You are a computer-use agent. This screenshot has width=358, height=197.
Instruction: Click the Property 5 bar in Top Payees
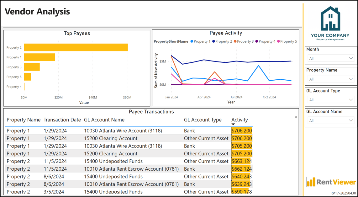[27, 77]
